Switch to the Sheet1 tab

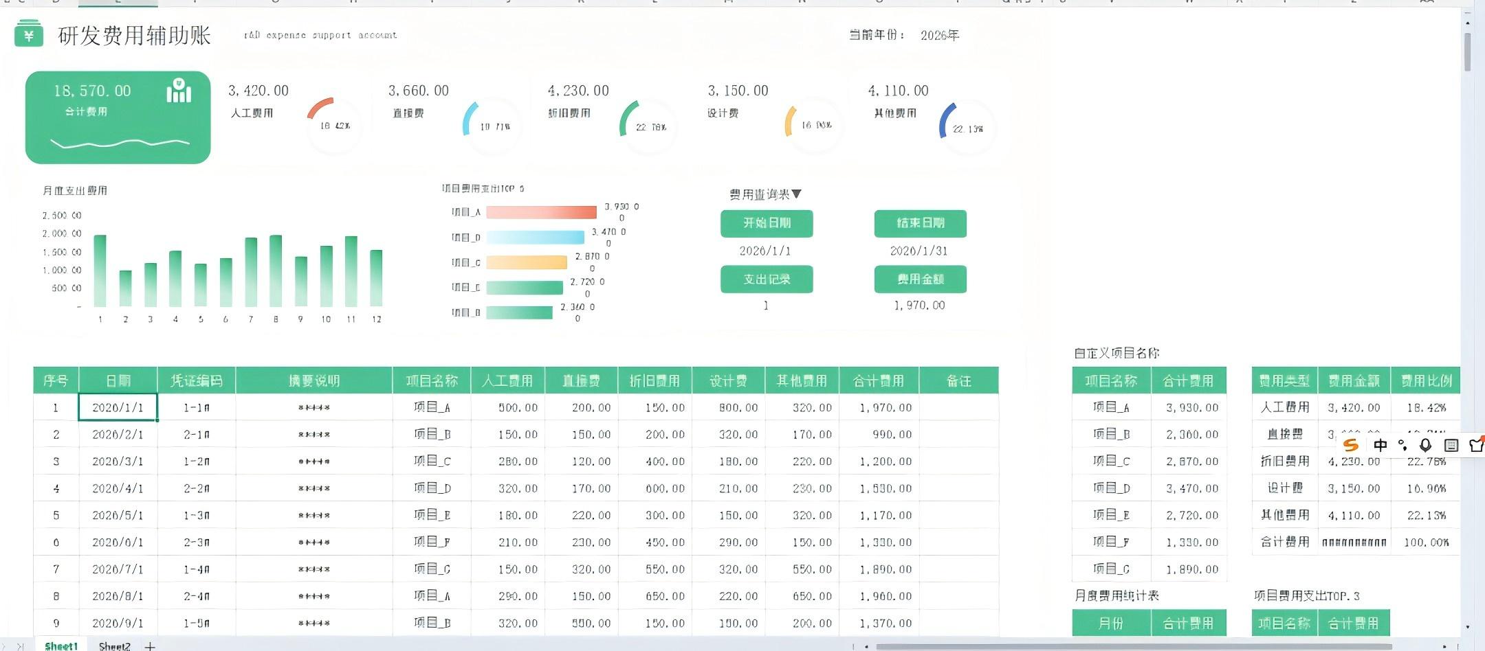pos(60,646)
